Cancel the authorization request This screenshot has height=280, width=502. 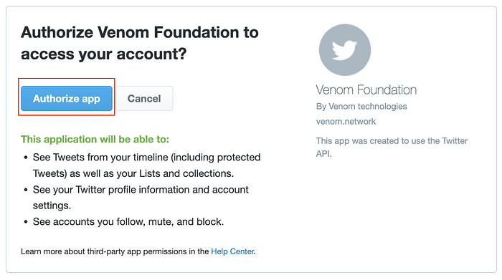(144, 98)
